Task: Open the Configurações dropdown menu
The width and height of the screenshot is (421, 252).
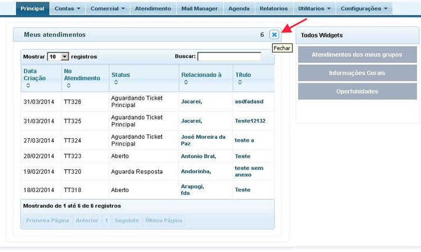Action: [364, 8]
